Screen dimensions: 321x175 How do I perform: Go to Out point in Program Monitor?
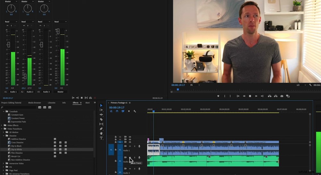tap(262, 96)
